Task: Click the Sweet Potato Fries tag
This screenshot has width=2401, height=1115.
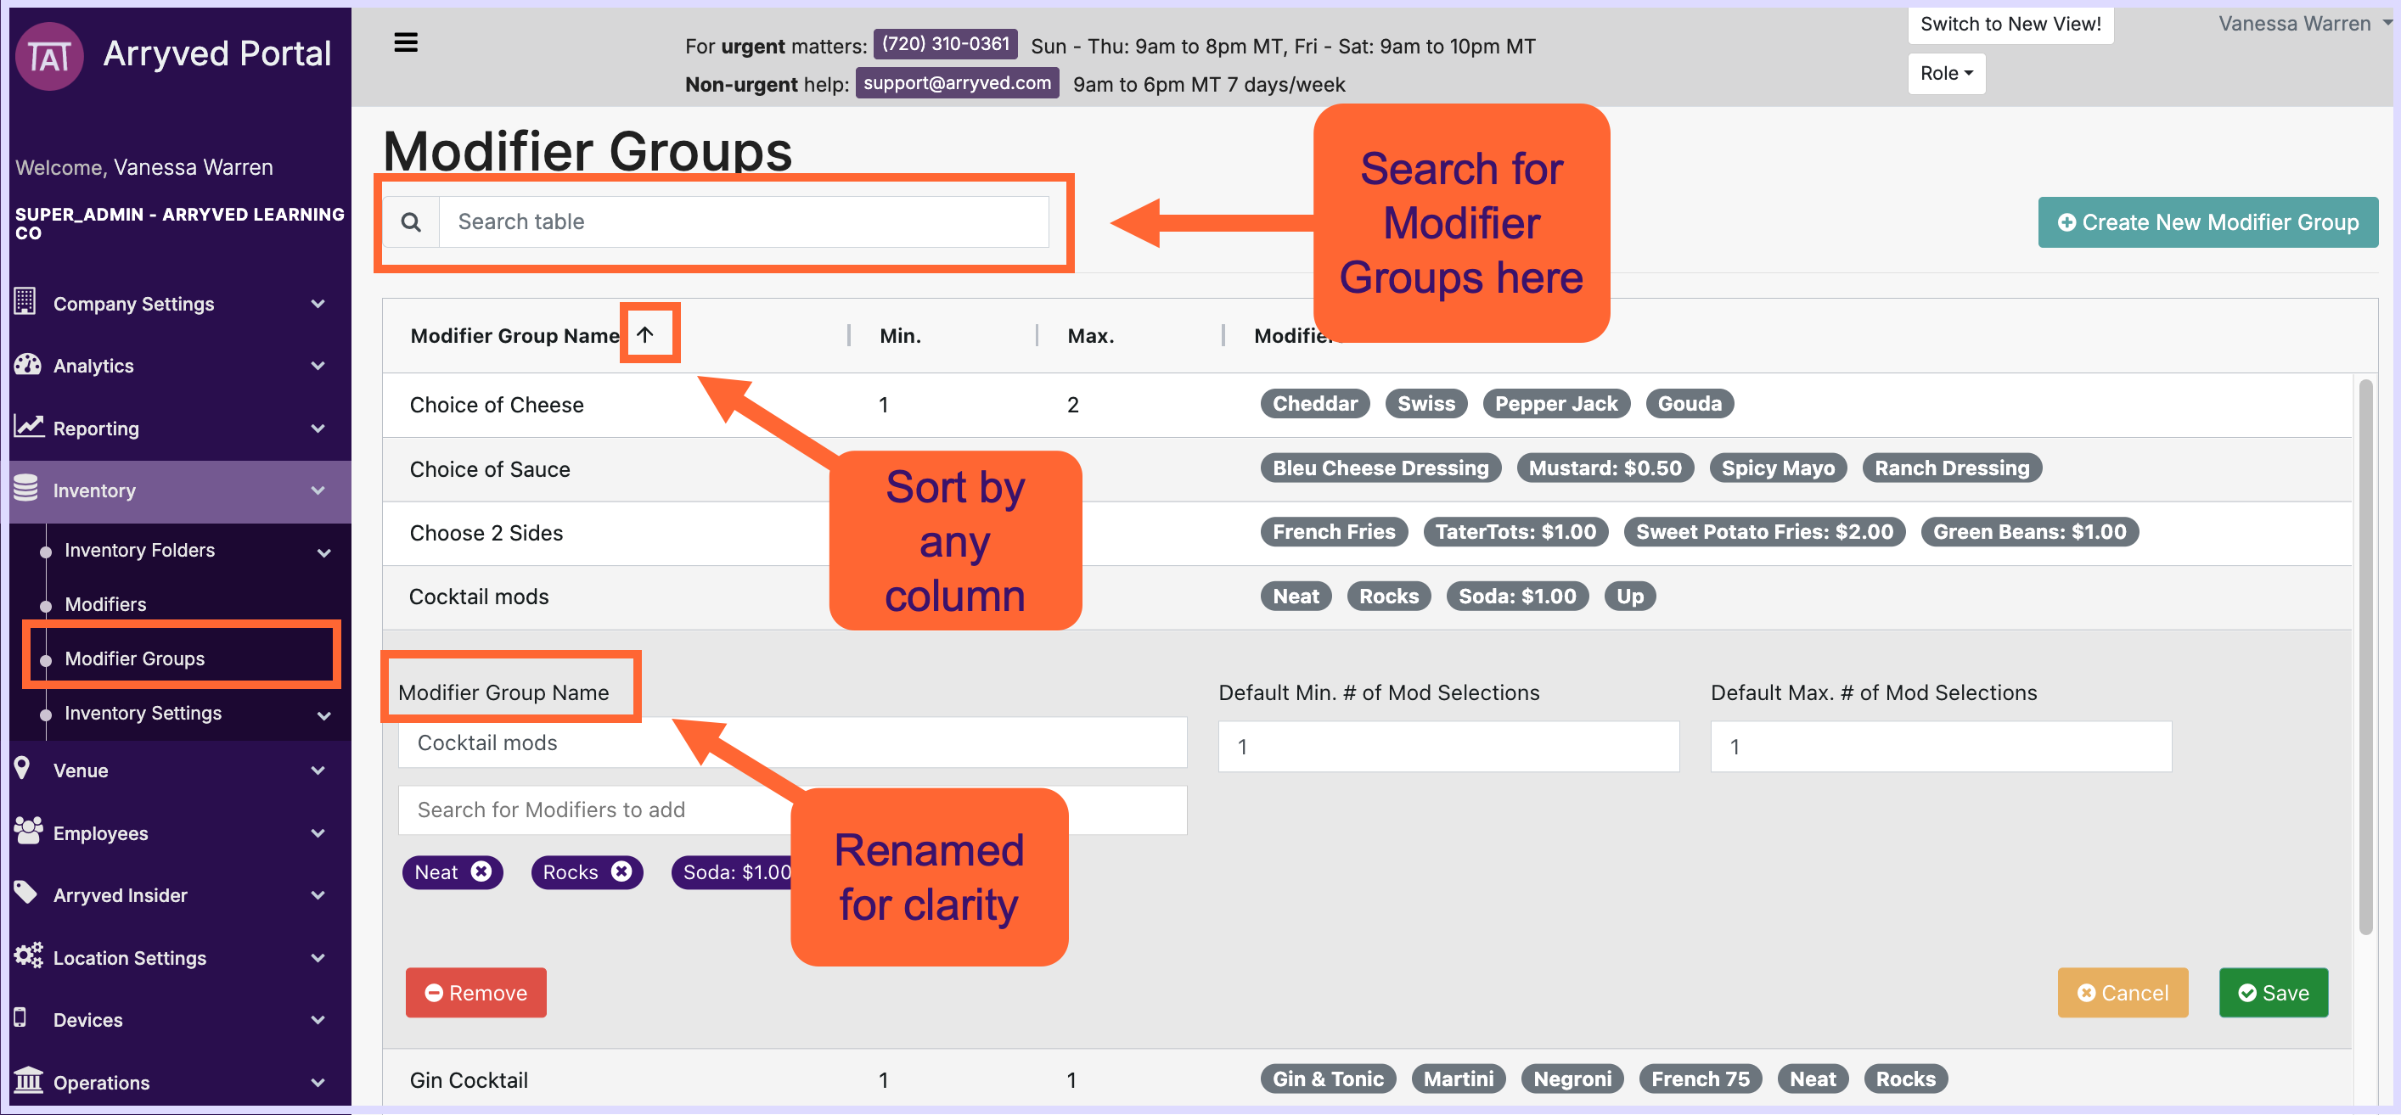Action: click(1763, 532)
